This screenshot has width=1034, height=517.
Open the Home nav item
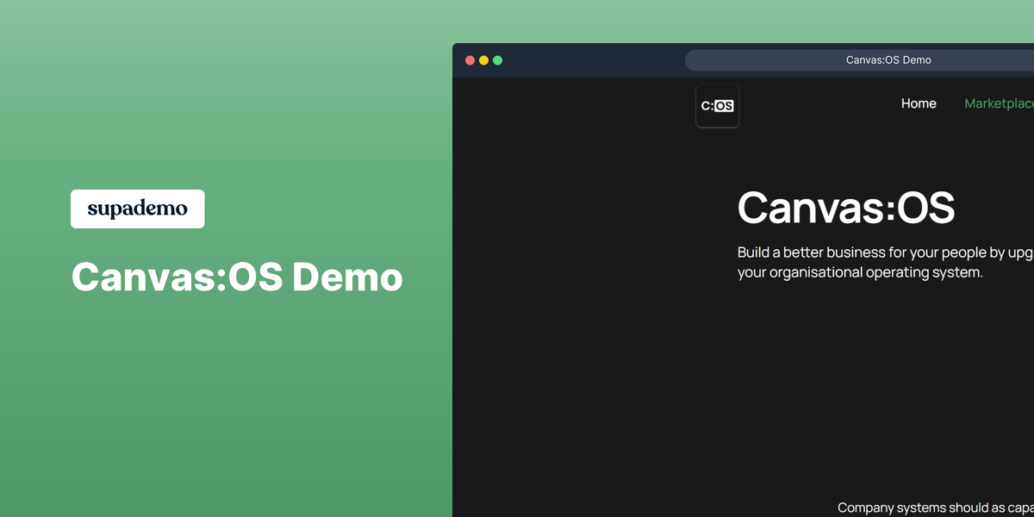[919, 103]
